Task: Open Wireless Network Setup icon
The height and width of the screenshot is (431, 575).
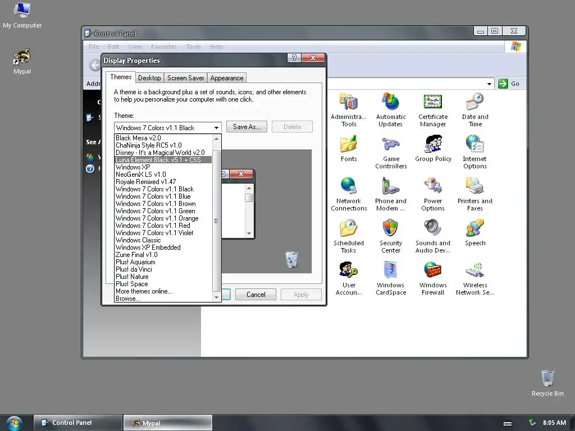Action: (x=475, y=270)
